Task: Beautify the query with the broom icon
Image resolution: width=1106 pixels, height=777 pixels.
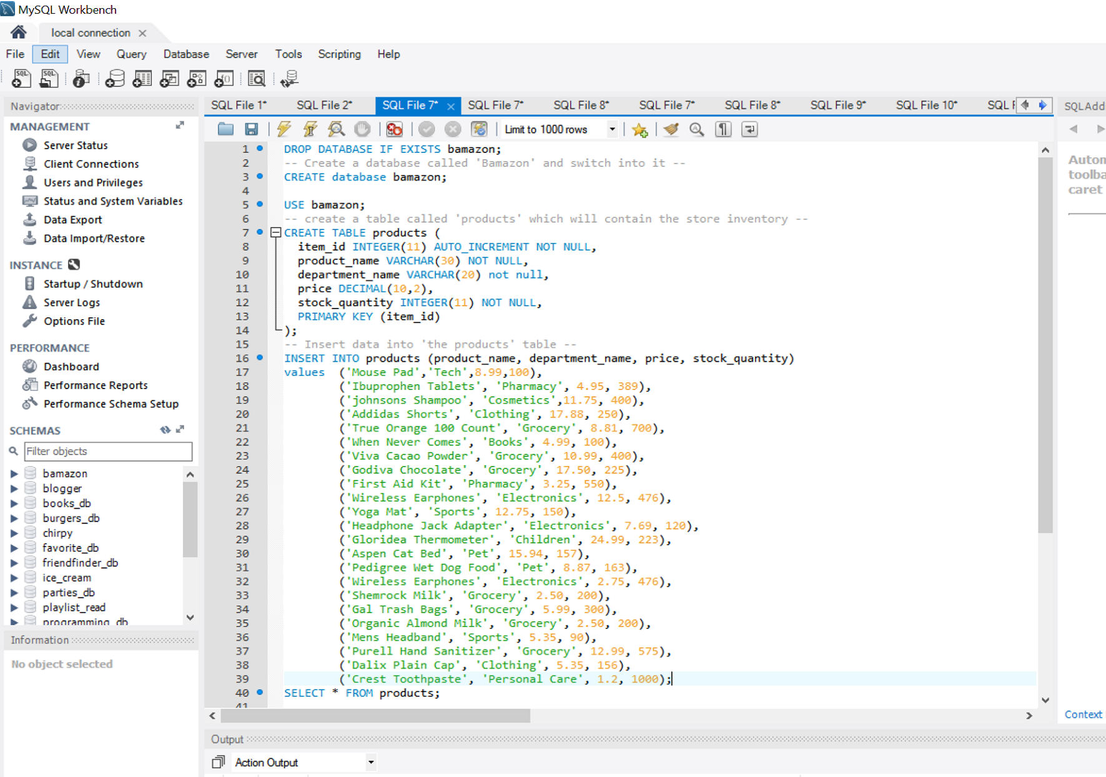Action: 671,129
